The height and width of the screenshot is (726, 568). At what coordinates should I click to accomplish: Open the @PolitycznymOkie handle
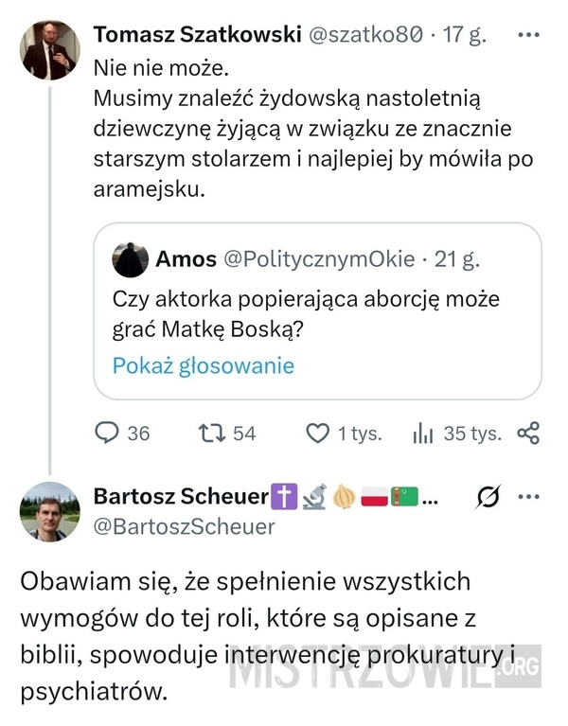click(x=320, y=259)
